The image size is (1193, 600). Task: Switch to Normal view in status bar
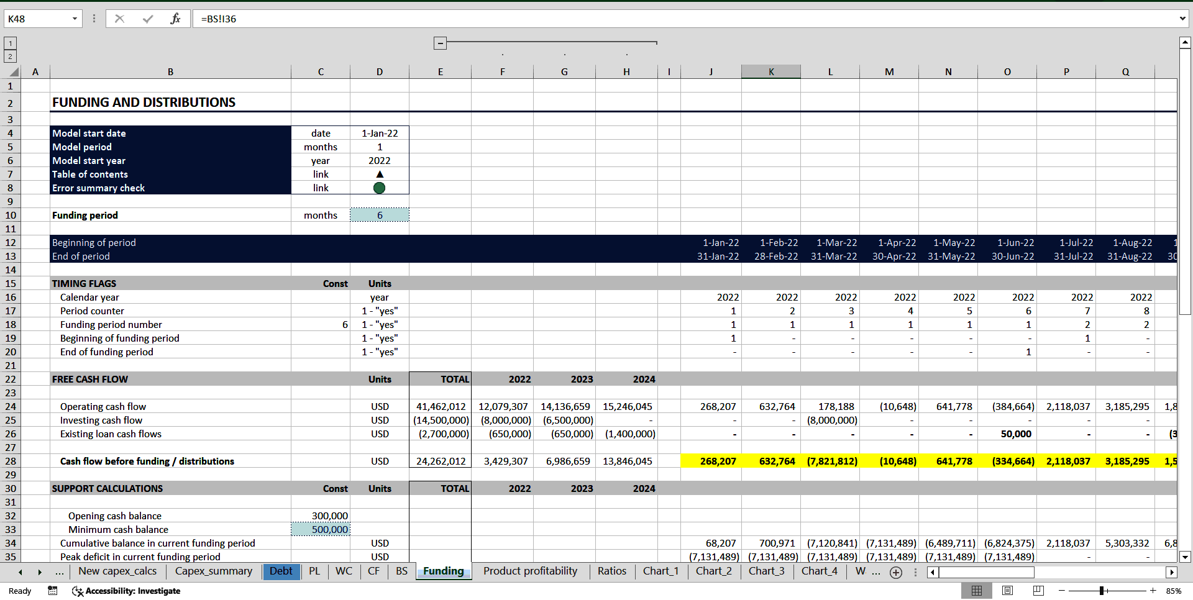977,591
